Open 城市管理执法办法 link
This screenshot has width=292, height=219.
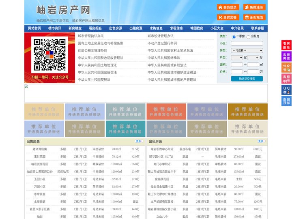click(x=91, y=36)
